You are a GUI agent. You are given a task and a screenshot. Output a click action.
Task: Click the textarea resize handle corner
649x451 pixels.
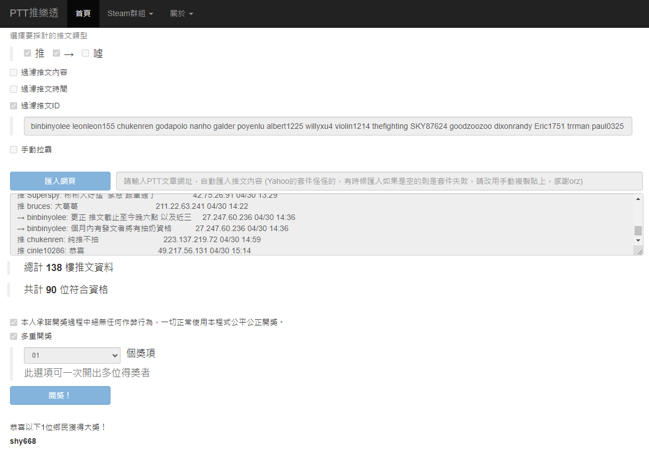[x=640, y=252]
